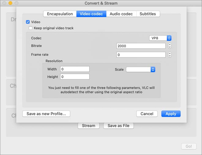
Task: Open the Scale dropdown
Action: coord(140,70)
